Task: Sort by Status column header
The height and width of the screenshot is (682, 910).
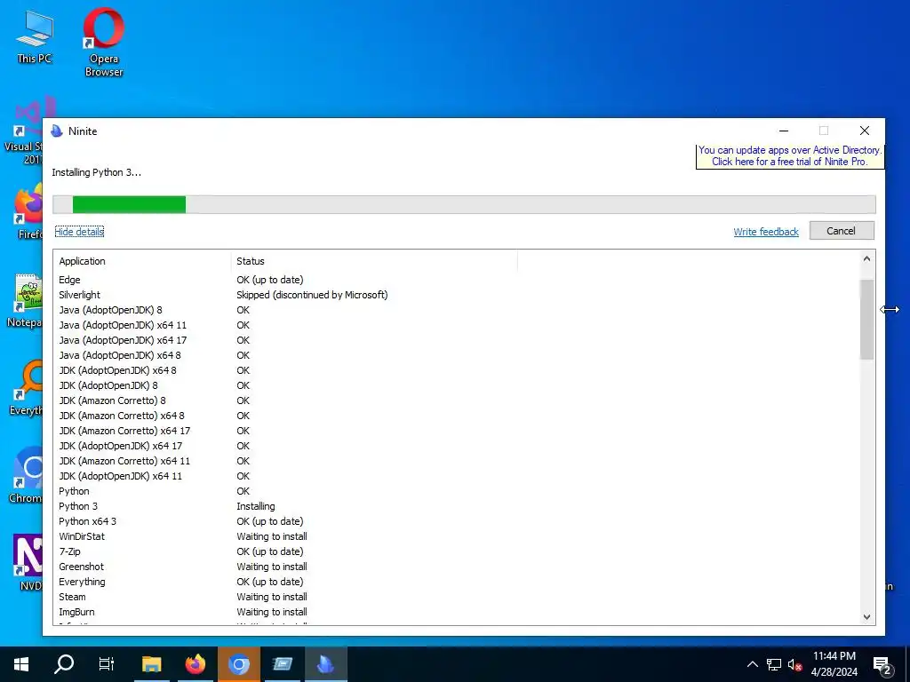Action: coord(374,261)
